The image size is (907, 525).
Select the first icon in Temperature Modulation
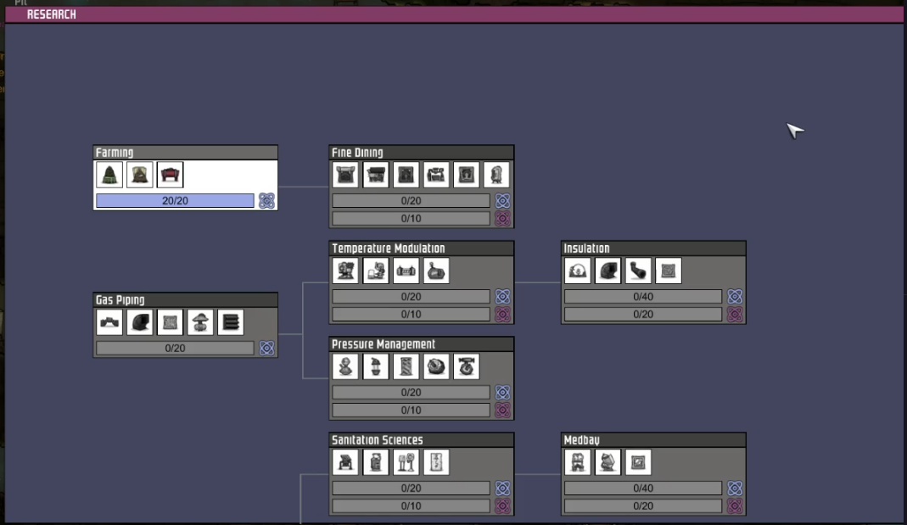[345, 271]
